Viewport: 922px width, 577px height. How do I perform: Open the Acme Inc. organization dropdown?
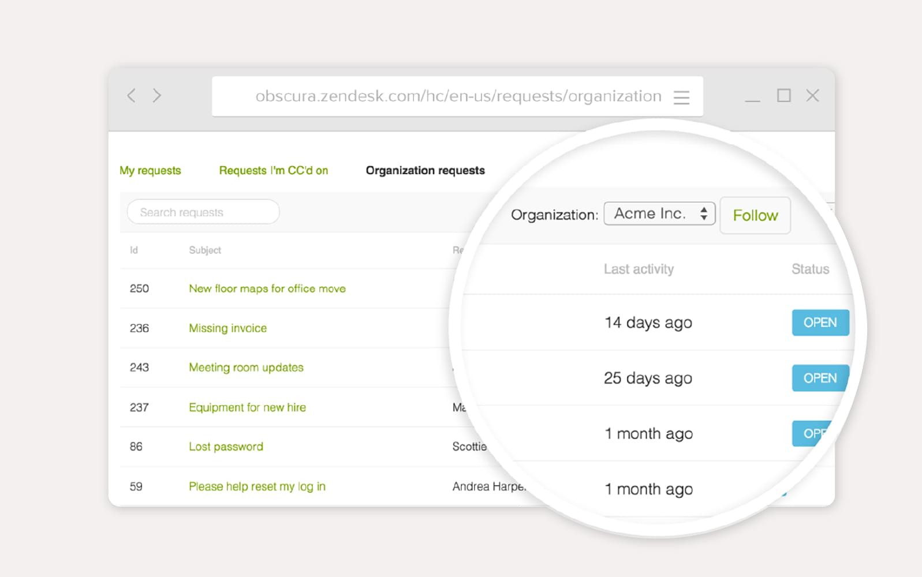click(x=659, y=213)
